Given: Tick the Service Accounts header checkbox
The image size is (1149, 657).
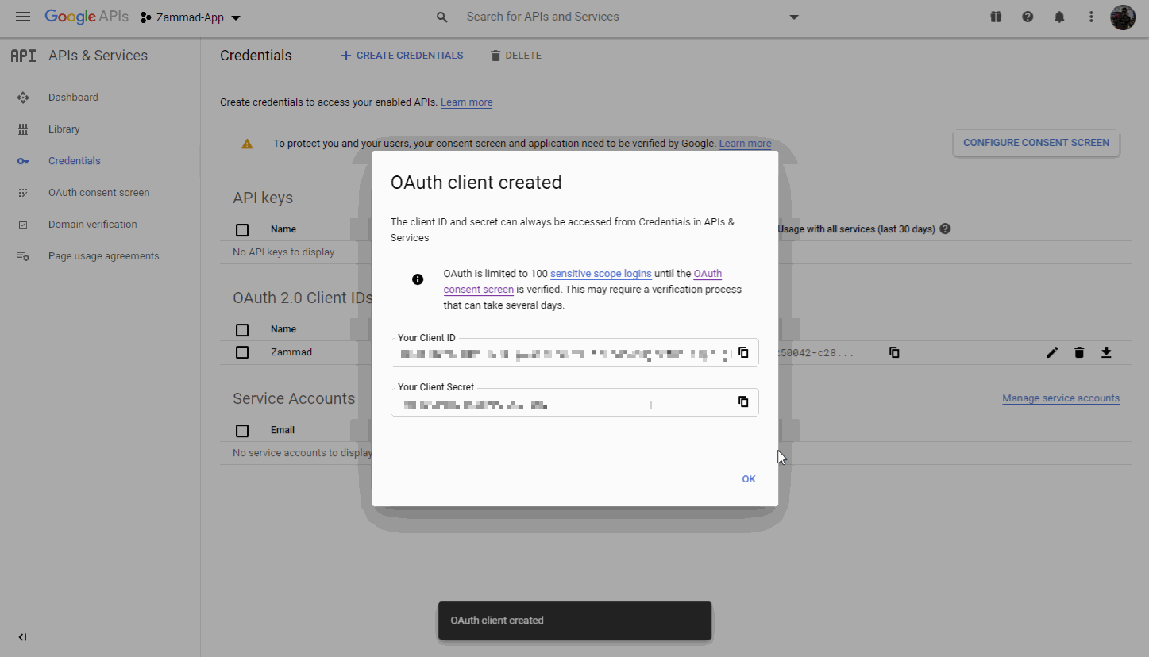Looking at the screenshot, I should click(x=242, y=431).
